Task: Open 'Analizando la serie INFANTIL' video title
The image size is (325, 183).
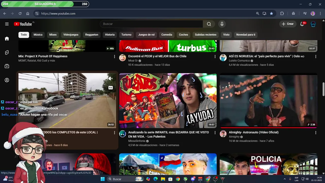Action: (169, 134)
